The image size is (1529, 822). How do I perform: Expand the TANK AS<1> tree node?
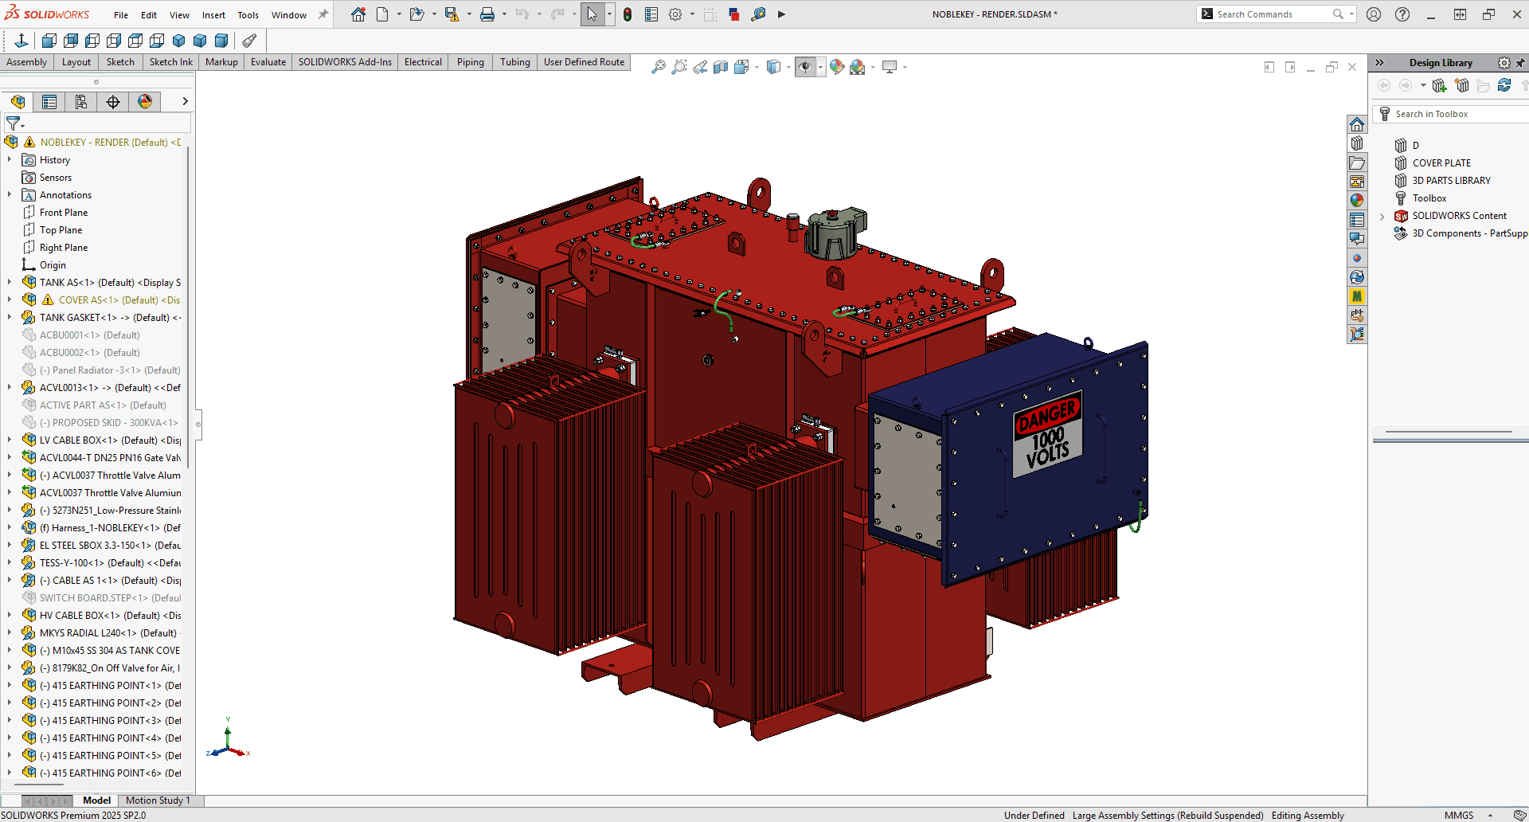(9, 282)
